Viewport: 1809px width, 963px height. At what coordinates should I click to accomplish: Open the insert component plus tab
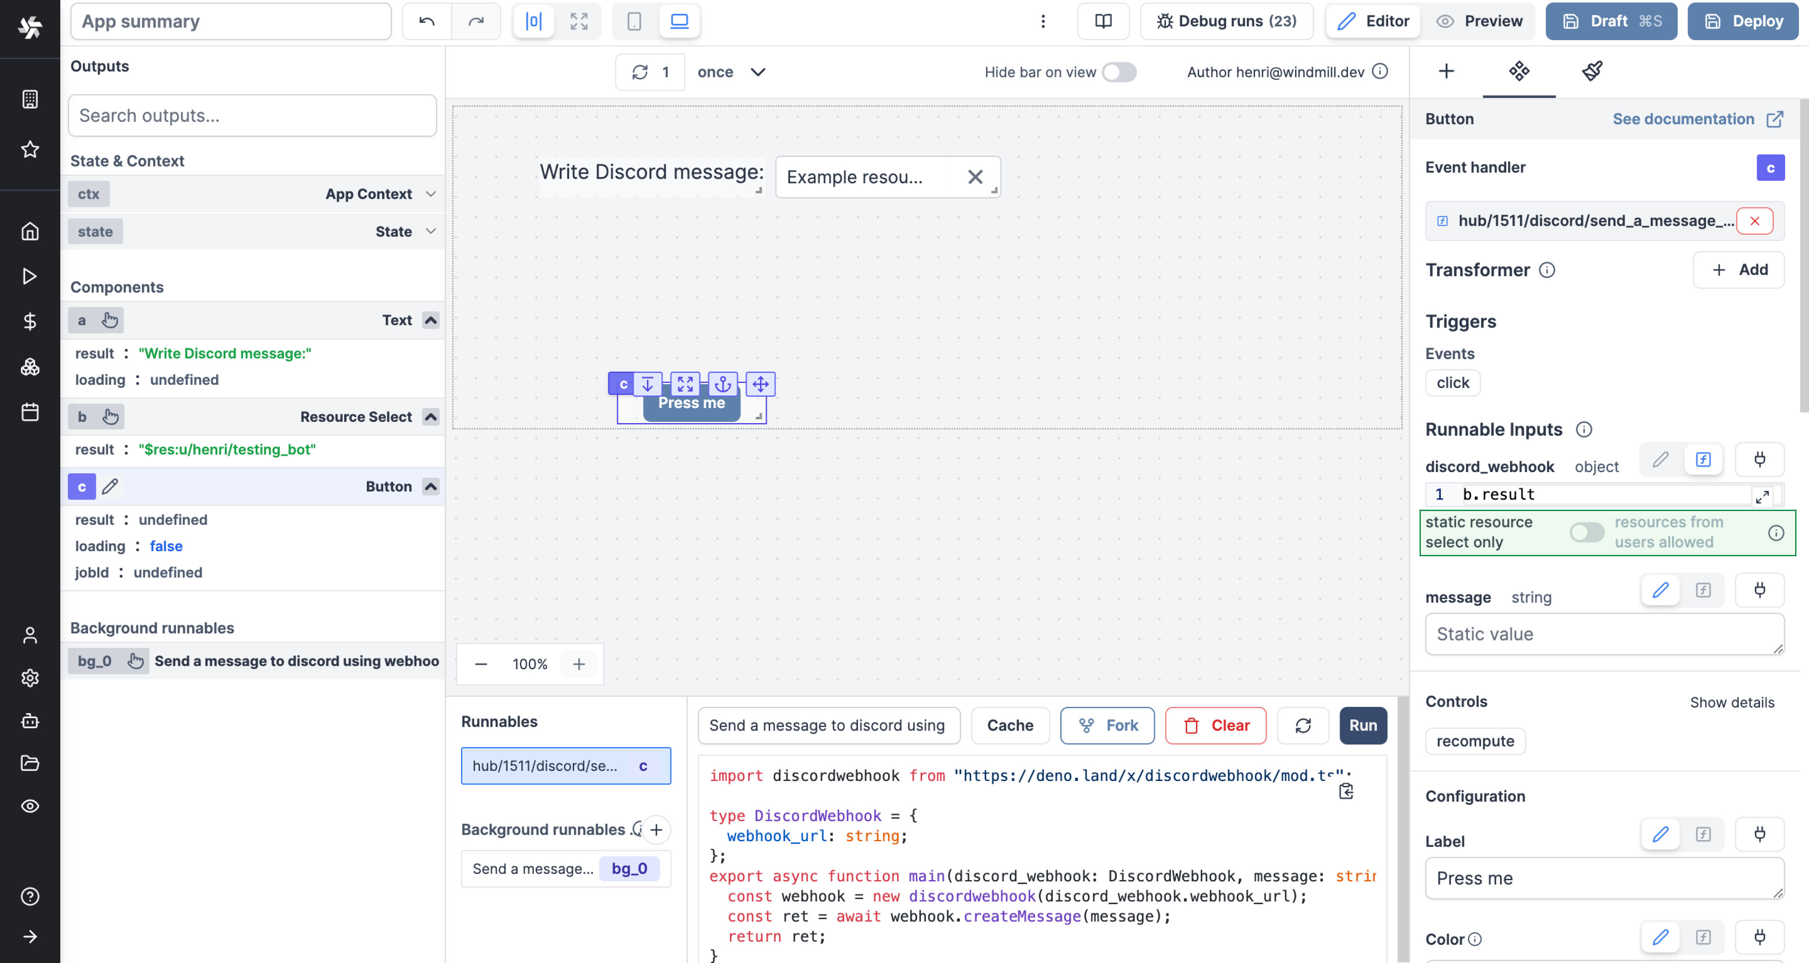pos(1446,71)
